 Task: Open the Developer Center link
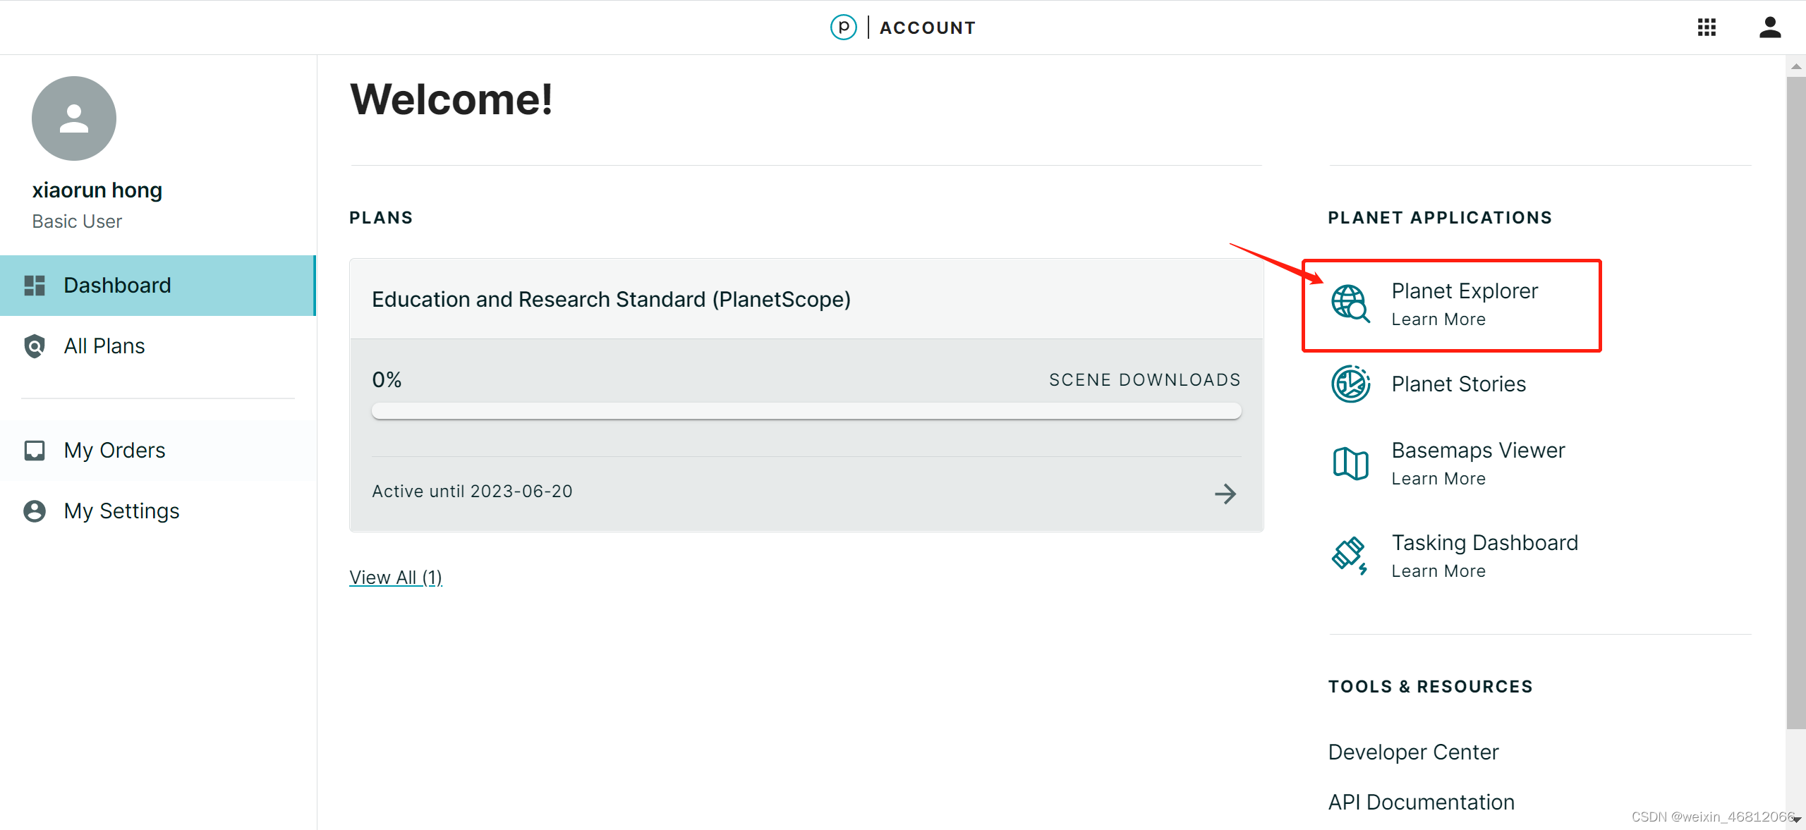point(1413,752)
